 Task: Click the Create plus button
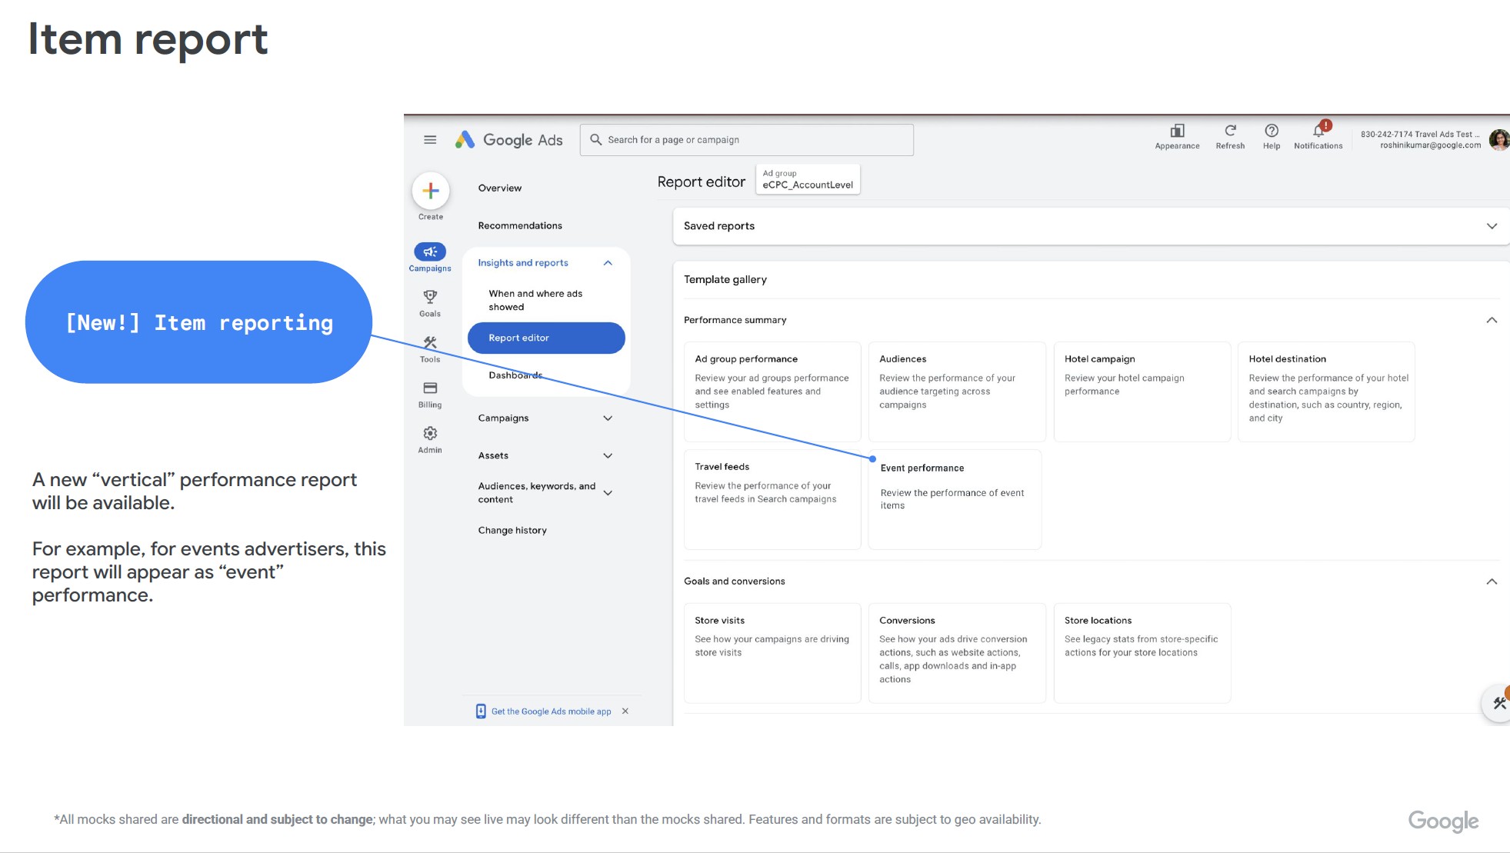(431, 191)
